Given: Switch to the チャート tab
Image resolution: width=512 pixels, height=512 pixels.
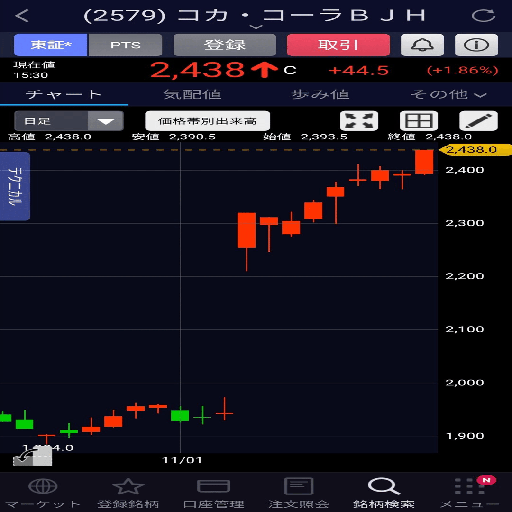Looking at the screenshot, I should click(64, 94).
